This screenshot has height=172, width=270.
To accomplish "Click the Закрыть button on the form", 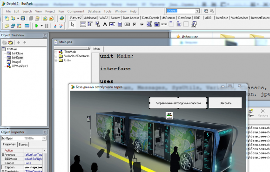I will pos(225,103).
